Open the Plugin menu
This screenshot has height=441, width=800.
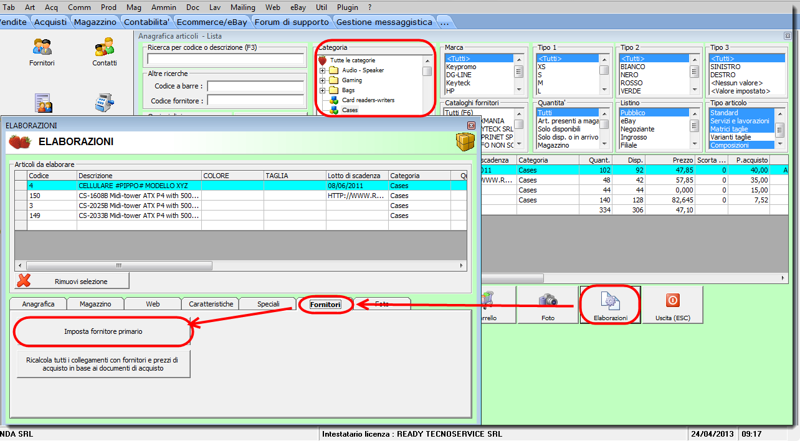tap(347, 7)
